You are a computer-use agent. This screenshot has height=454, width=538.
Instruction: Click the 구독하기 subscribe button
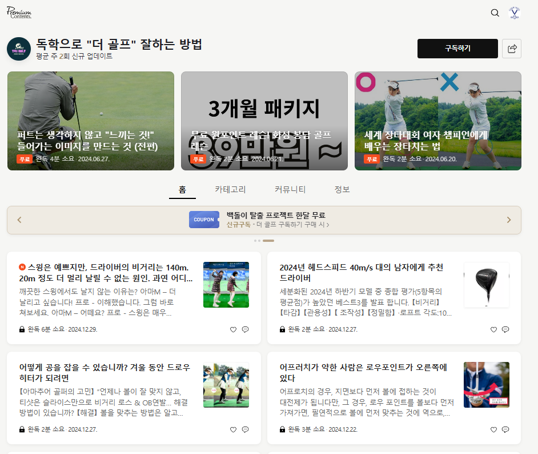click(457, 49)
